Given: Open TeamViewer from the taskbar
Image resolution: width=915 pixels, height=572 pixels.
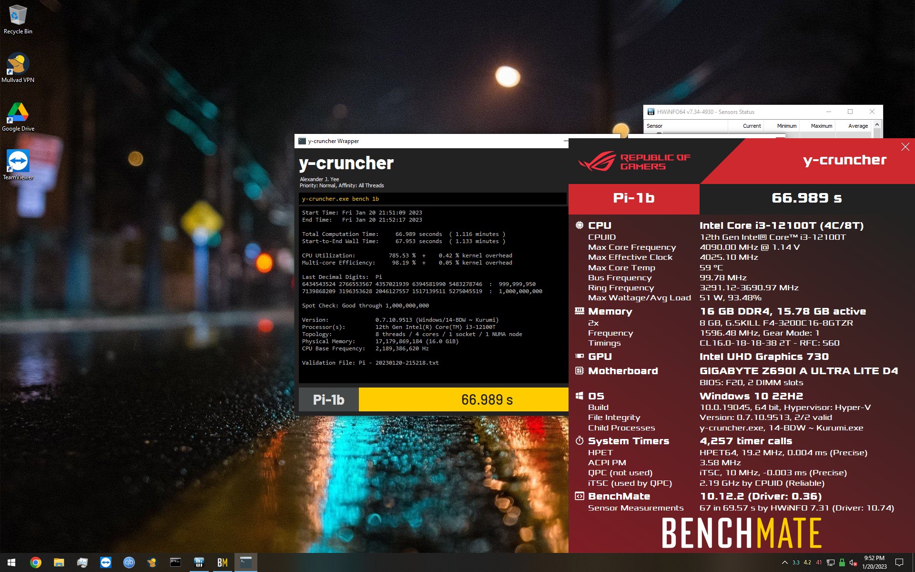Looking at the screenshot, I should point(105,562).
